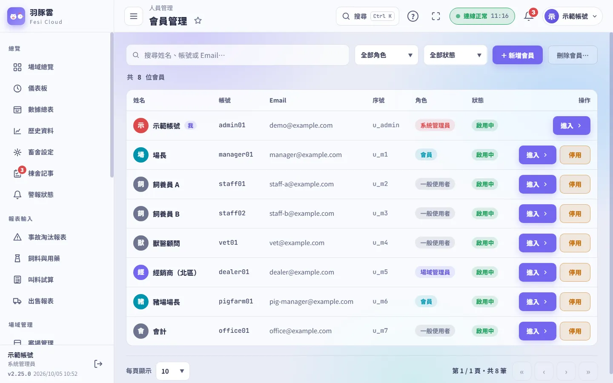Image resolution: width=613 pixels, height=383 pixels.
Task: Enter fullscreen mode via expand icon
Action: tap(436, 16)
